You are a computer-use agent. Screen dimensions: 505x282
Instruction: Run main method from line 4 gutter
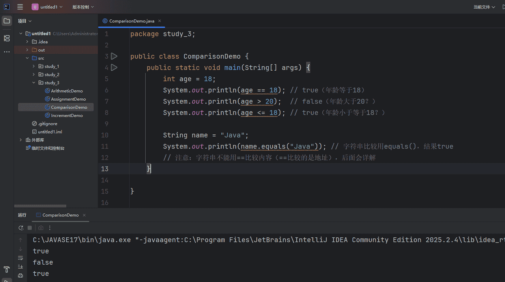click(114, 68)
